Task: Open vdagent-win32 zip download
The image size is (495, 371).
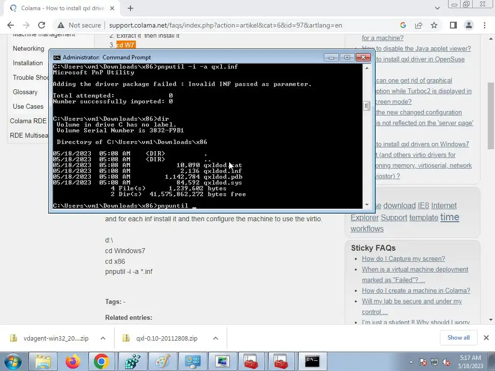Action: tap(50, 338)
